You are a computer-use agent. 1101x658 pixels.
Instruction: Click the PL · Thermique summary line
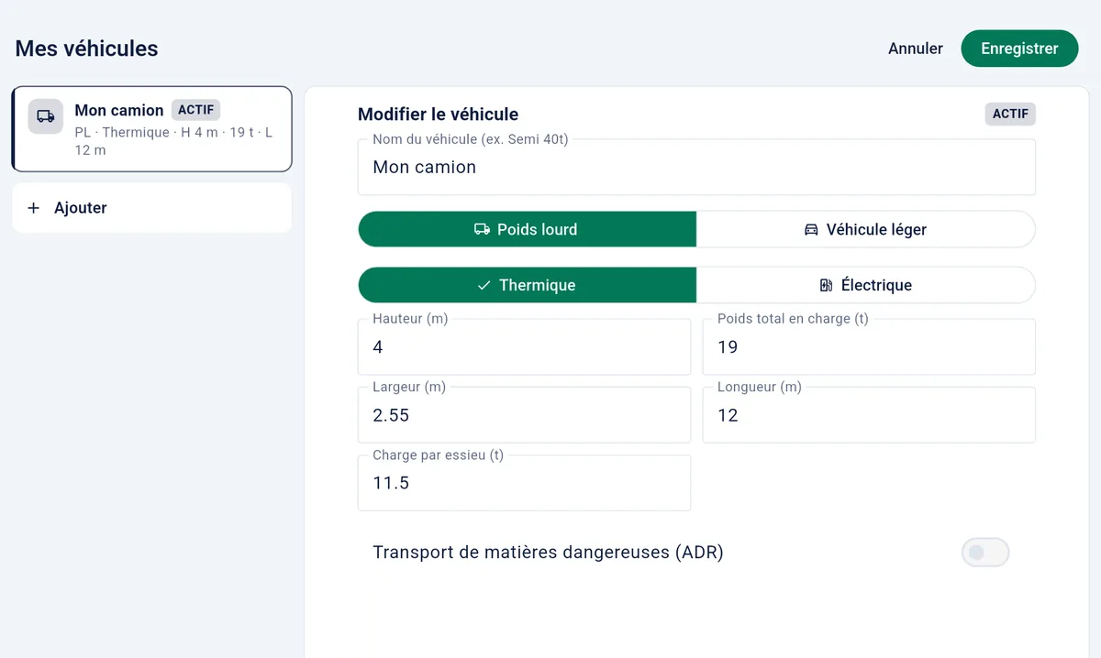pyautogui.click(x=173, y=141)
